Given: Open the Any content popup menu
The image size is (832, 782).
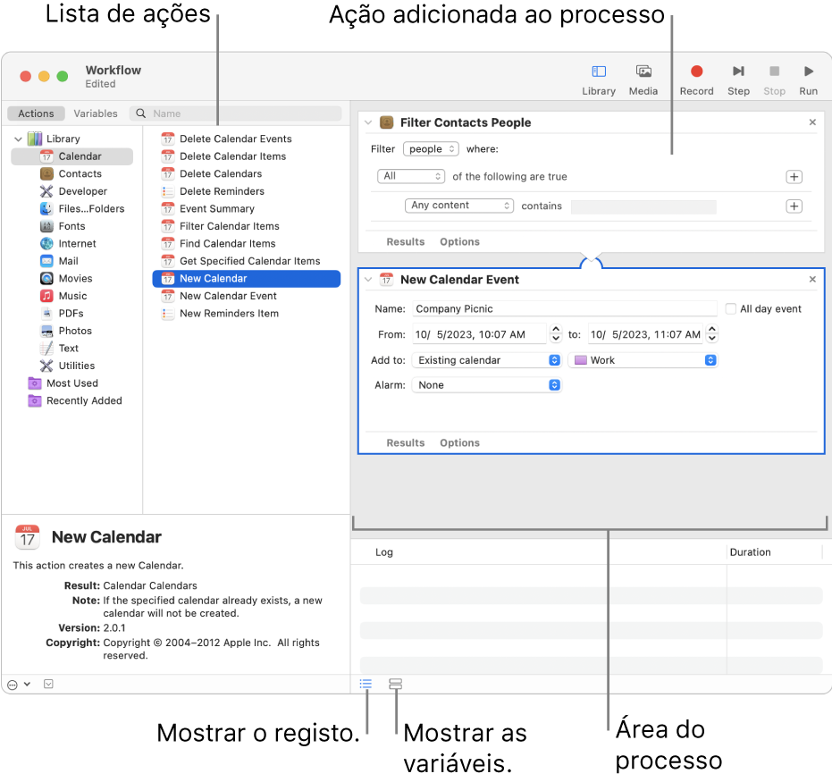Looking at the screenshot, I should pos(459,206).
